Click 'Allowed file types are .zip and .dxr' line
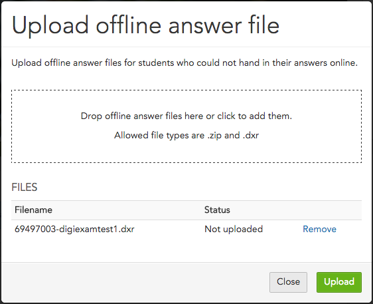Viewport: 373px width, 304px height. point(186,136)
